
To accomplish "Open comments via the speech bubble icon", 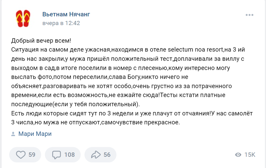I will click(57, 155).
